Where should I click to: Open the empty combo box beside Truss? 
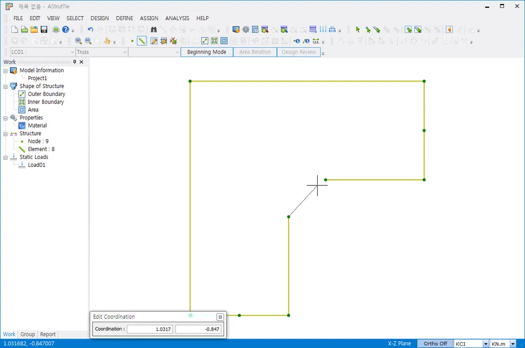(x=154, y=52)
